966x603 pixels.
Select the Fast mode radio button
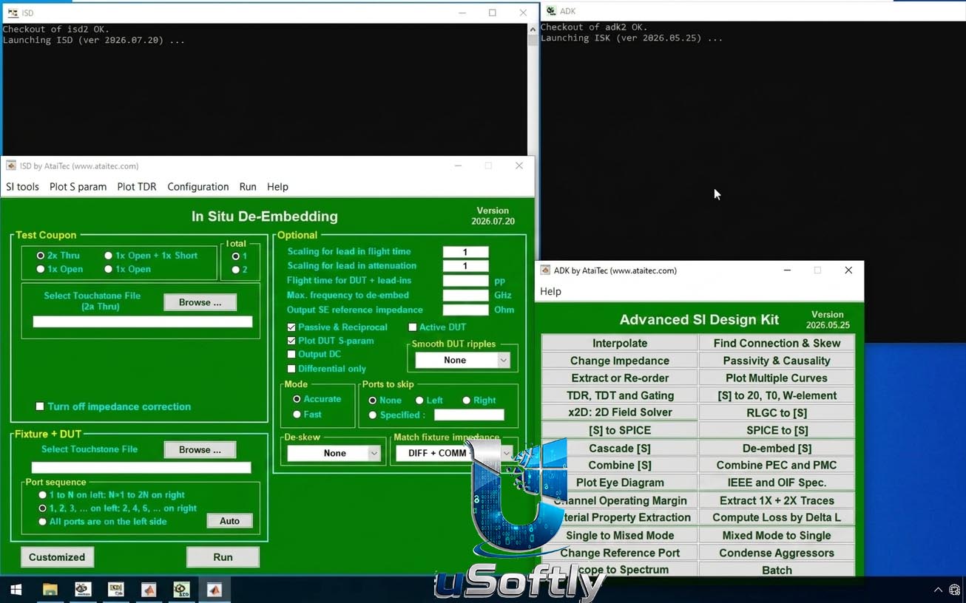(297, 415)
